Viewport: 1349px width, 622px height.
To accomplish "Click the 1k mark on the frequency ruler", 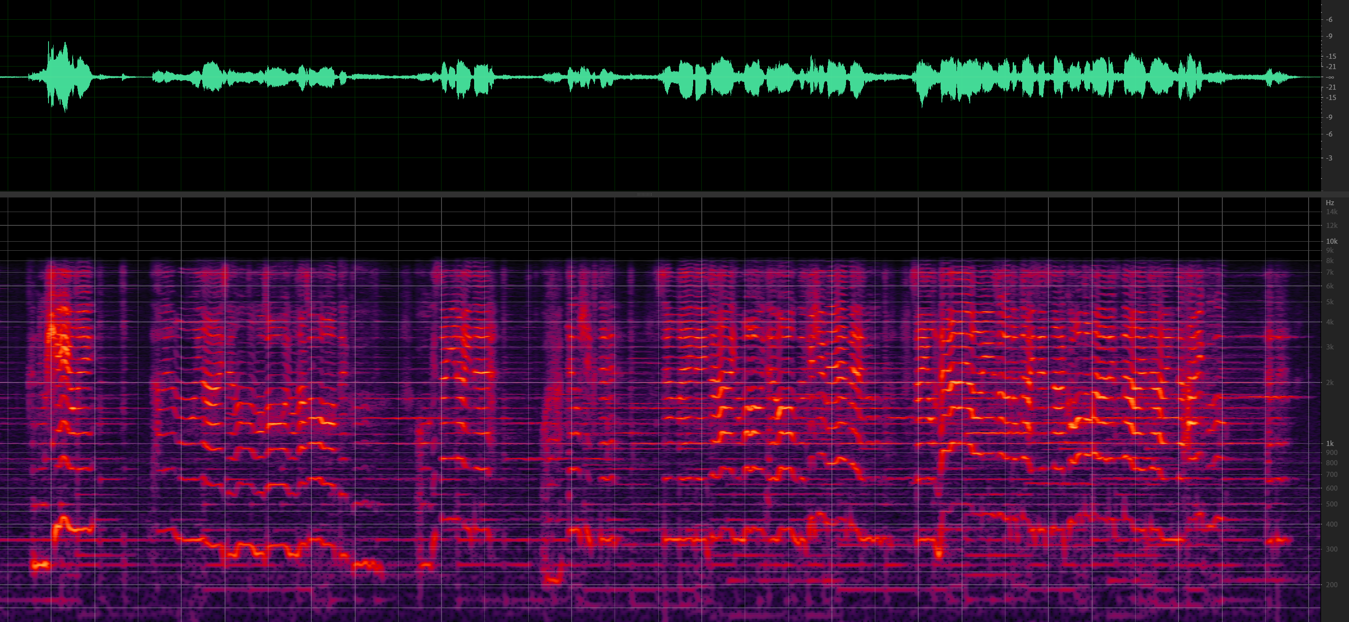I will (1330, 443).
